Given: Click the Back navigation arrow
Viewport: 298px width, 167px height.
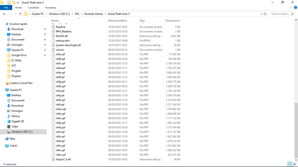Looking at the screenshot, I should click(4, 14).
